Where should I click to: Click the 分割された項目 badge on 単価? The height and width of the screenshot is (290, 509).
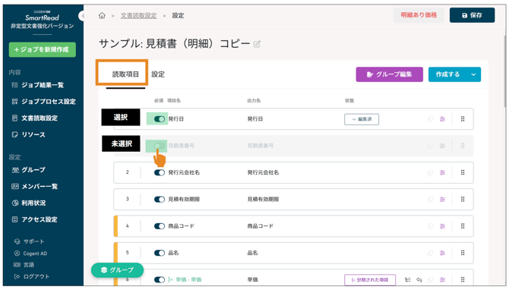(x=370, y=279)
